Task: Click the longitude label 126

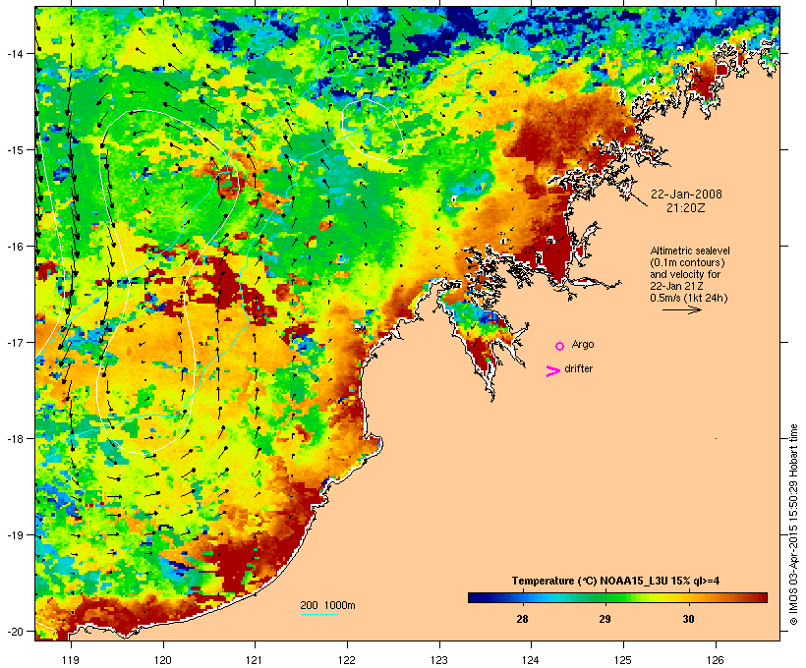Action: (716, 660)
